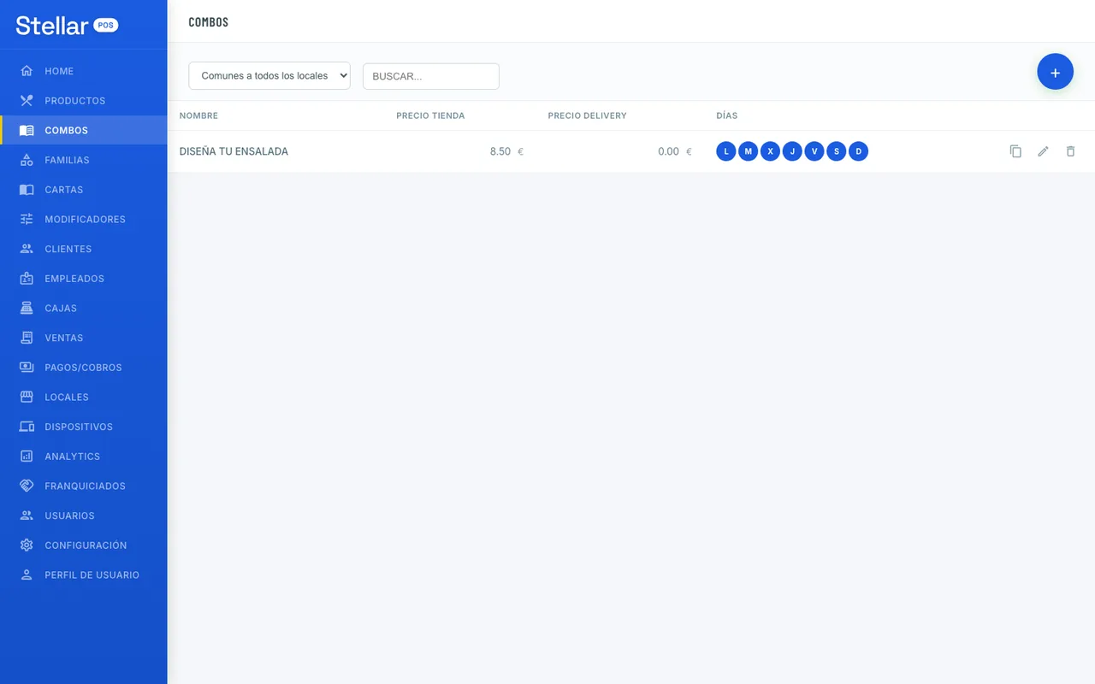Go to ANALYTICS menu label
Screen dimensions: 1095x684
pos(72,457)
